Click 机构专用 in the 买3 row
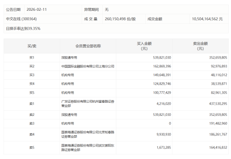231x159 pixels. point(68,75)
